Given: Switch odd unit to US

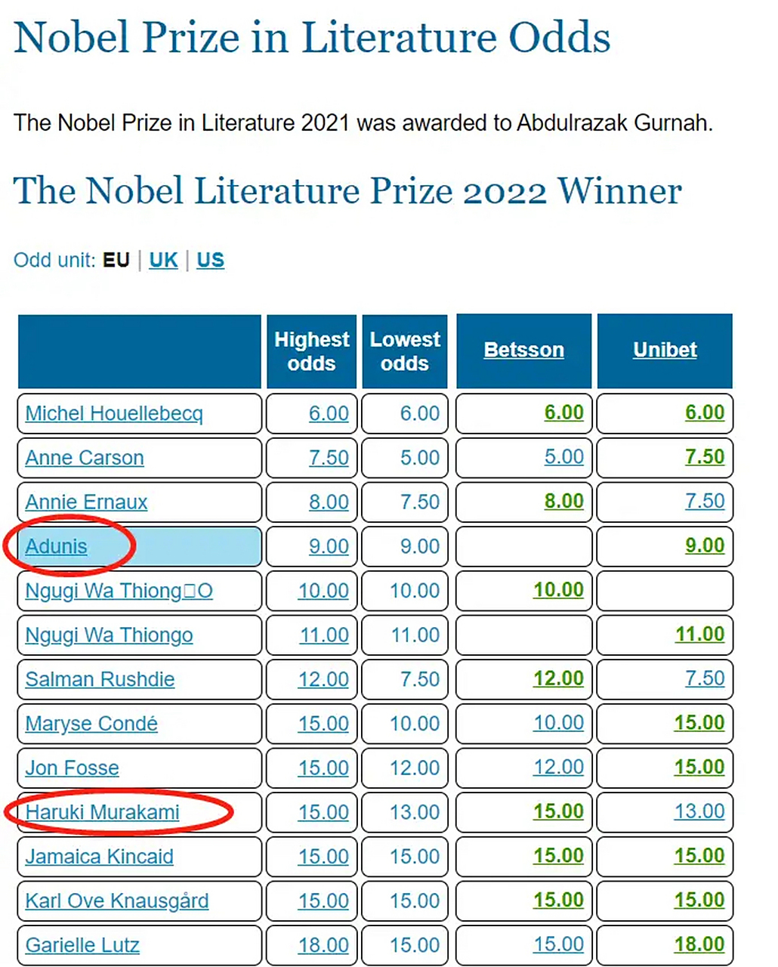Looking at the screenshot, I should pyautogui.click(x=210, y=260).
